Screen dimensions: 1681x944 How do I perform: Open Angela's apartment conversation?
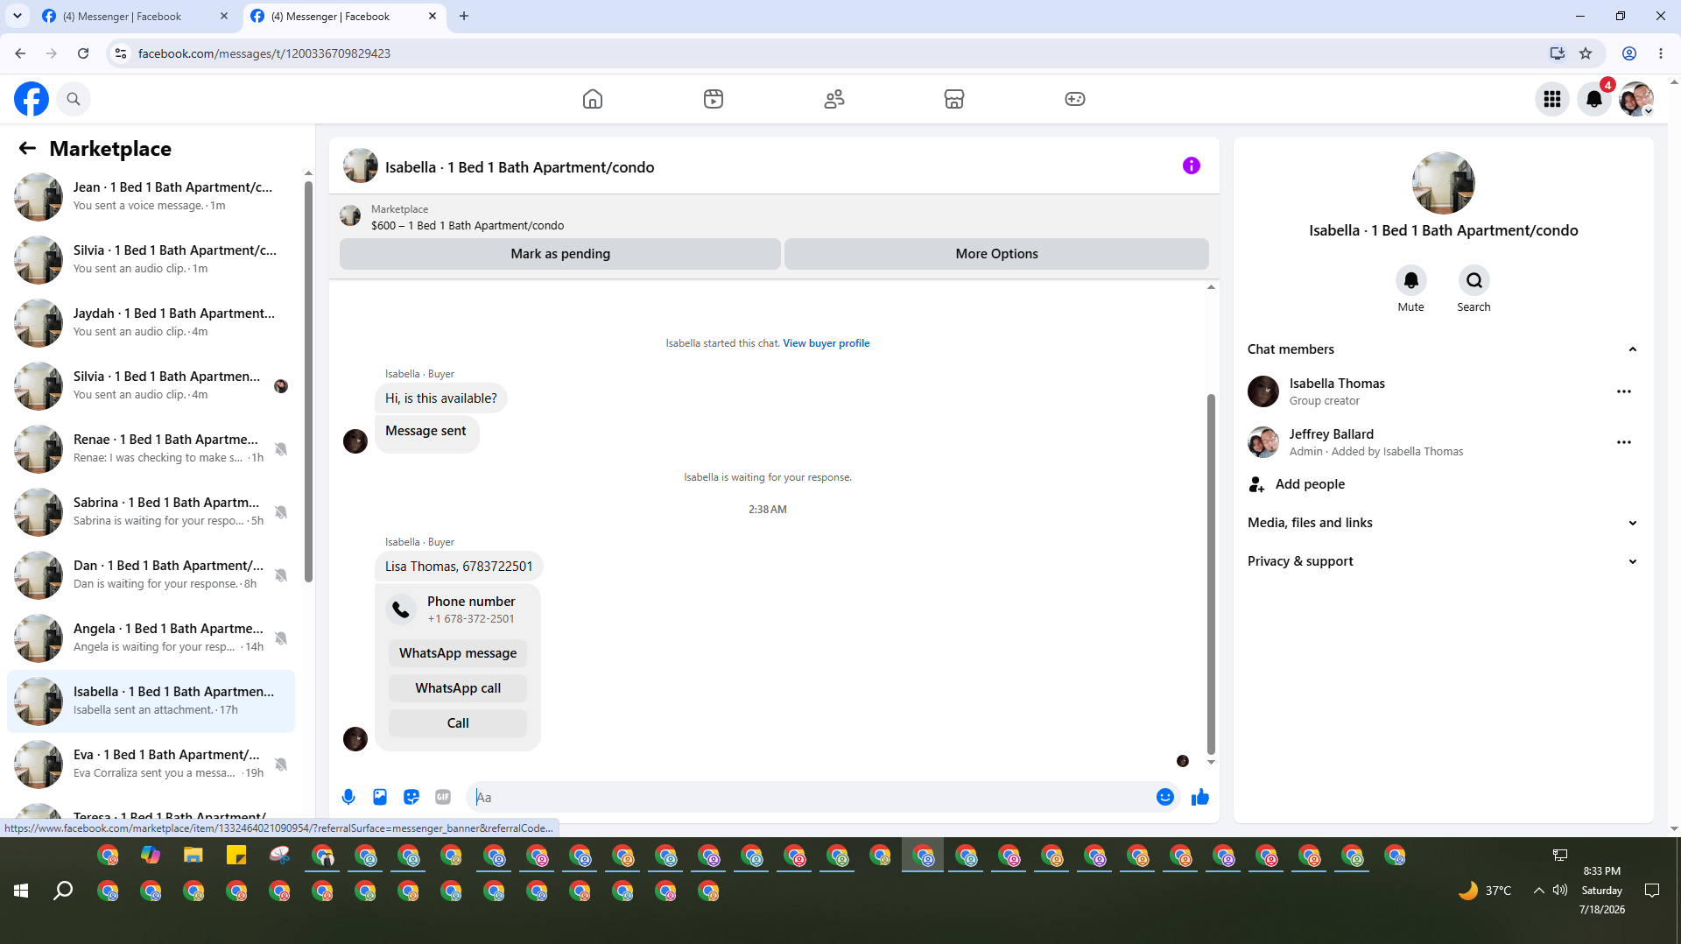coord(151,638)
